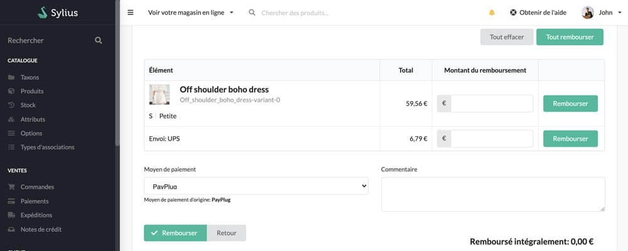Click the sidebar search magnifier icon
628x251 pixels.
pyautogui.click(x=98, y=40)
